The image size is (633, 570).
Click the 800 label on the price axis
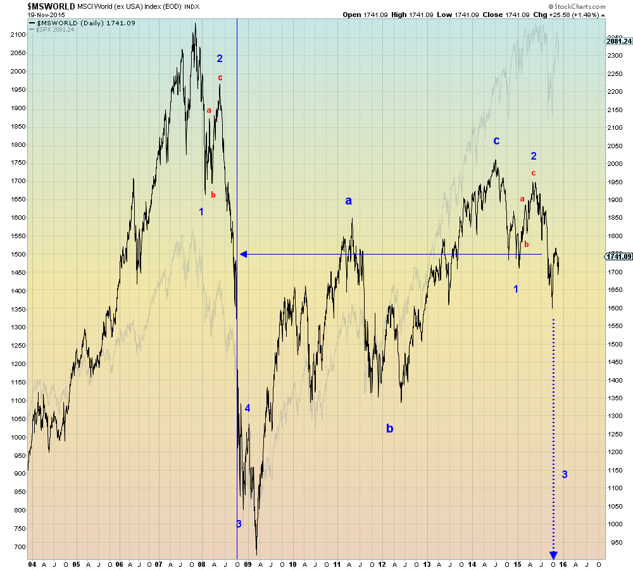(x=20, y=510)
